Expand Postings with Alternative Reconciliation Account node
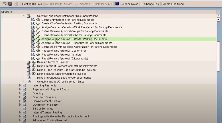Image resolution: width=222 pixels, height=123 pixels. [20, 116]
